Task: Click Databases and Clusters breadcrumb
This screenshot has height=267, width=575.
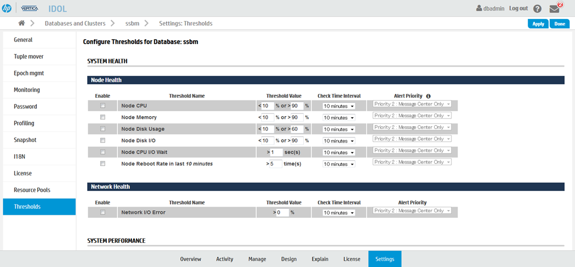Action: click(x=74, y=23)
